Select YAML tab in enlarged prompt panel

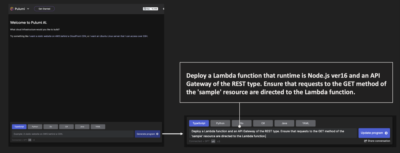pyautogui.click(x=306, y=123)
